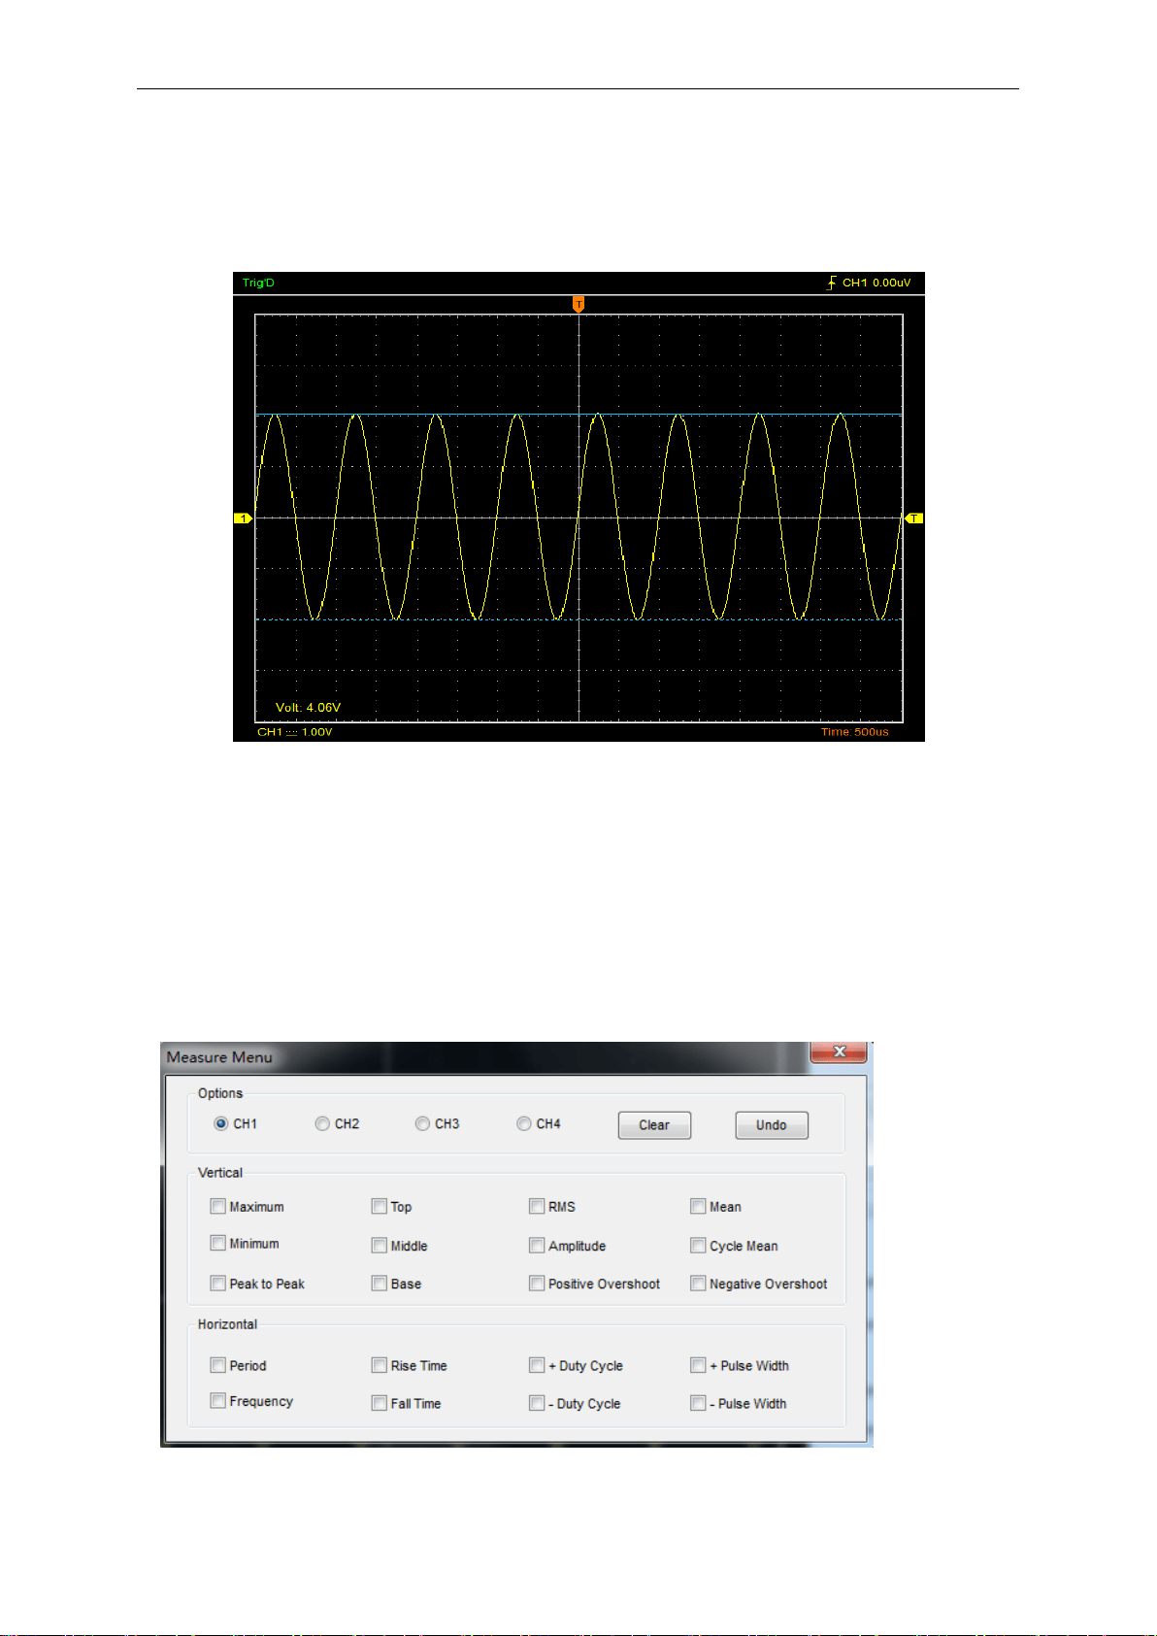Tick the Positive Overshoot checkbox
The height and width of the screenshot is (1636, 1157).
point(537,1284)
